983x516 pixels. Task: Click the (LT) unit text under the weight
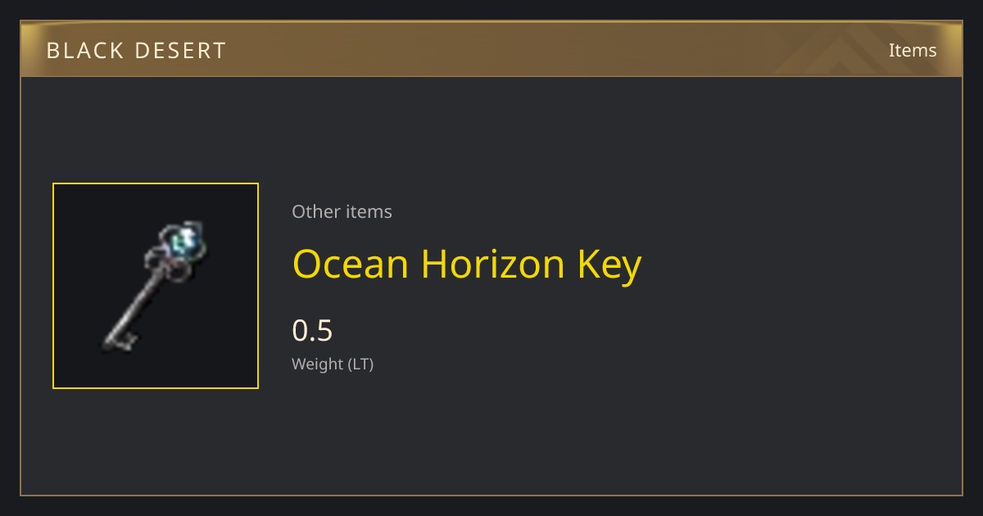(x=360, y=364)
